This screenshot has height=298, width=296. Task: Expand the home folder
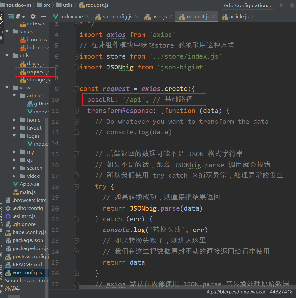[x=14, y=120]
